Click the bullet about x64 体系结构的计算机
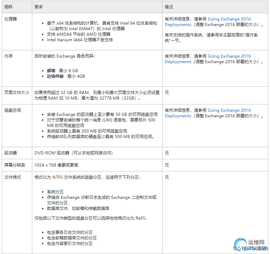Screen dimensions: 270x254 (x=102, y=26)
